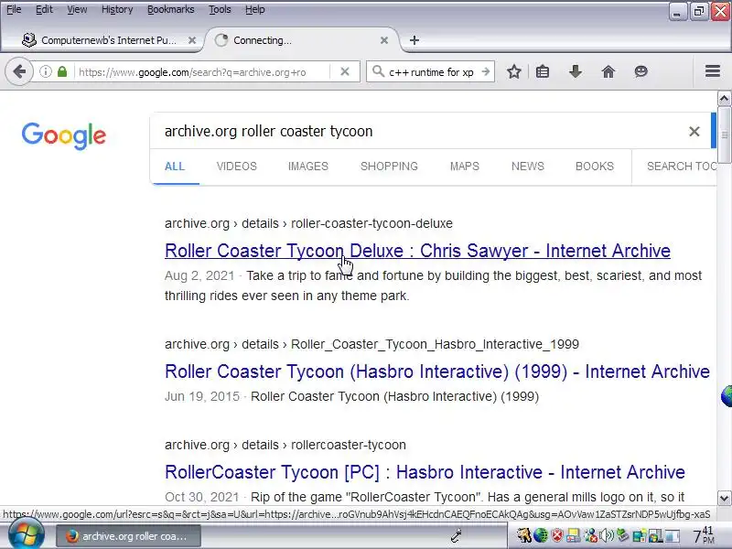The height and width of the screenshot is (549, 732).
Task: Clear the Google search box
Action: pos(694,132)
